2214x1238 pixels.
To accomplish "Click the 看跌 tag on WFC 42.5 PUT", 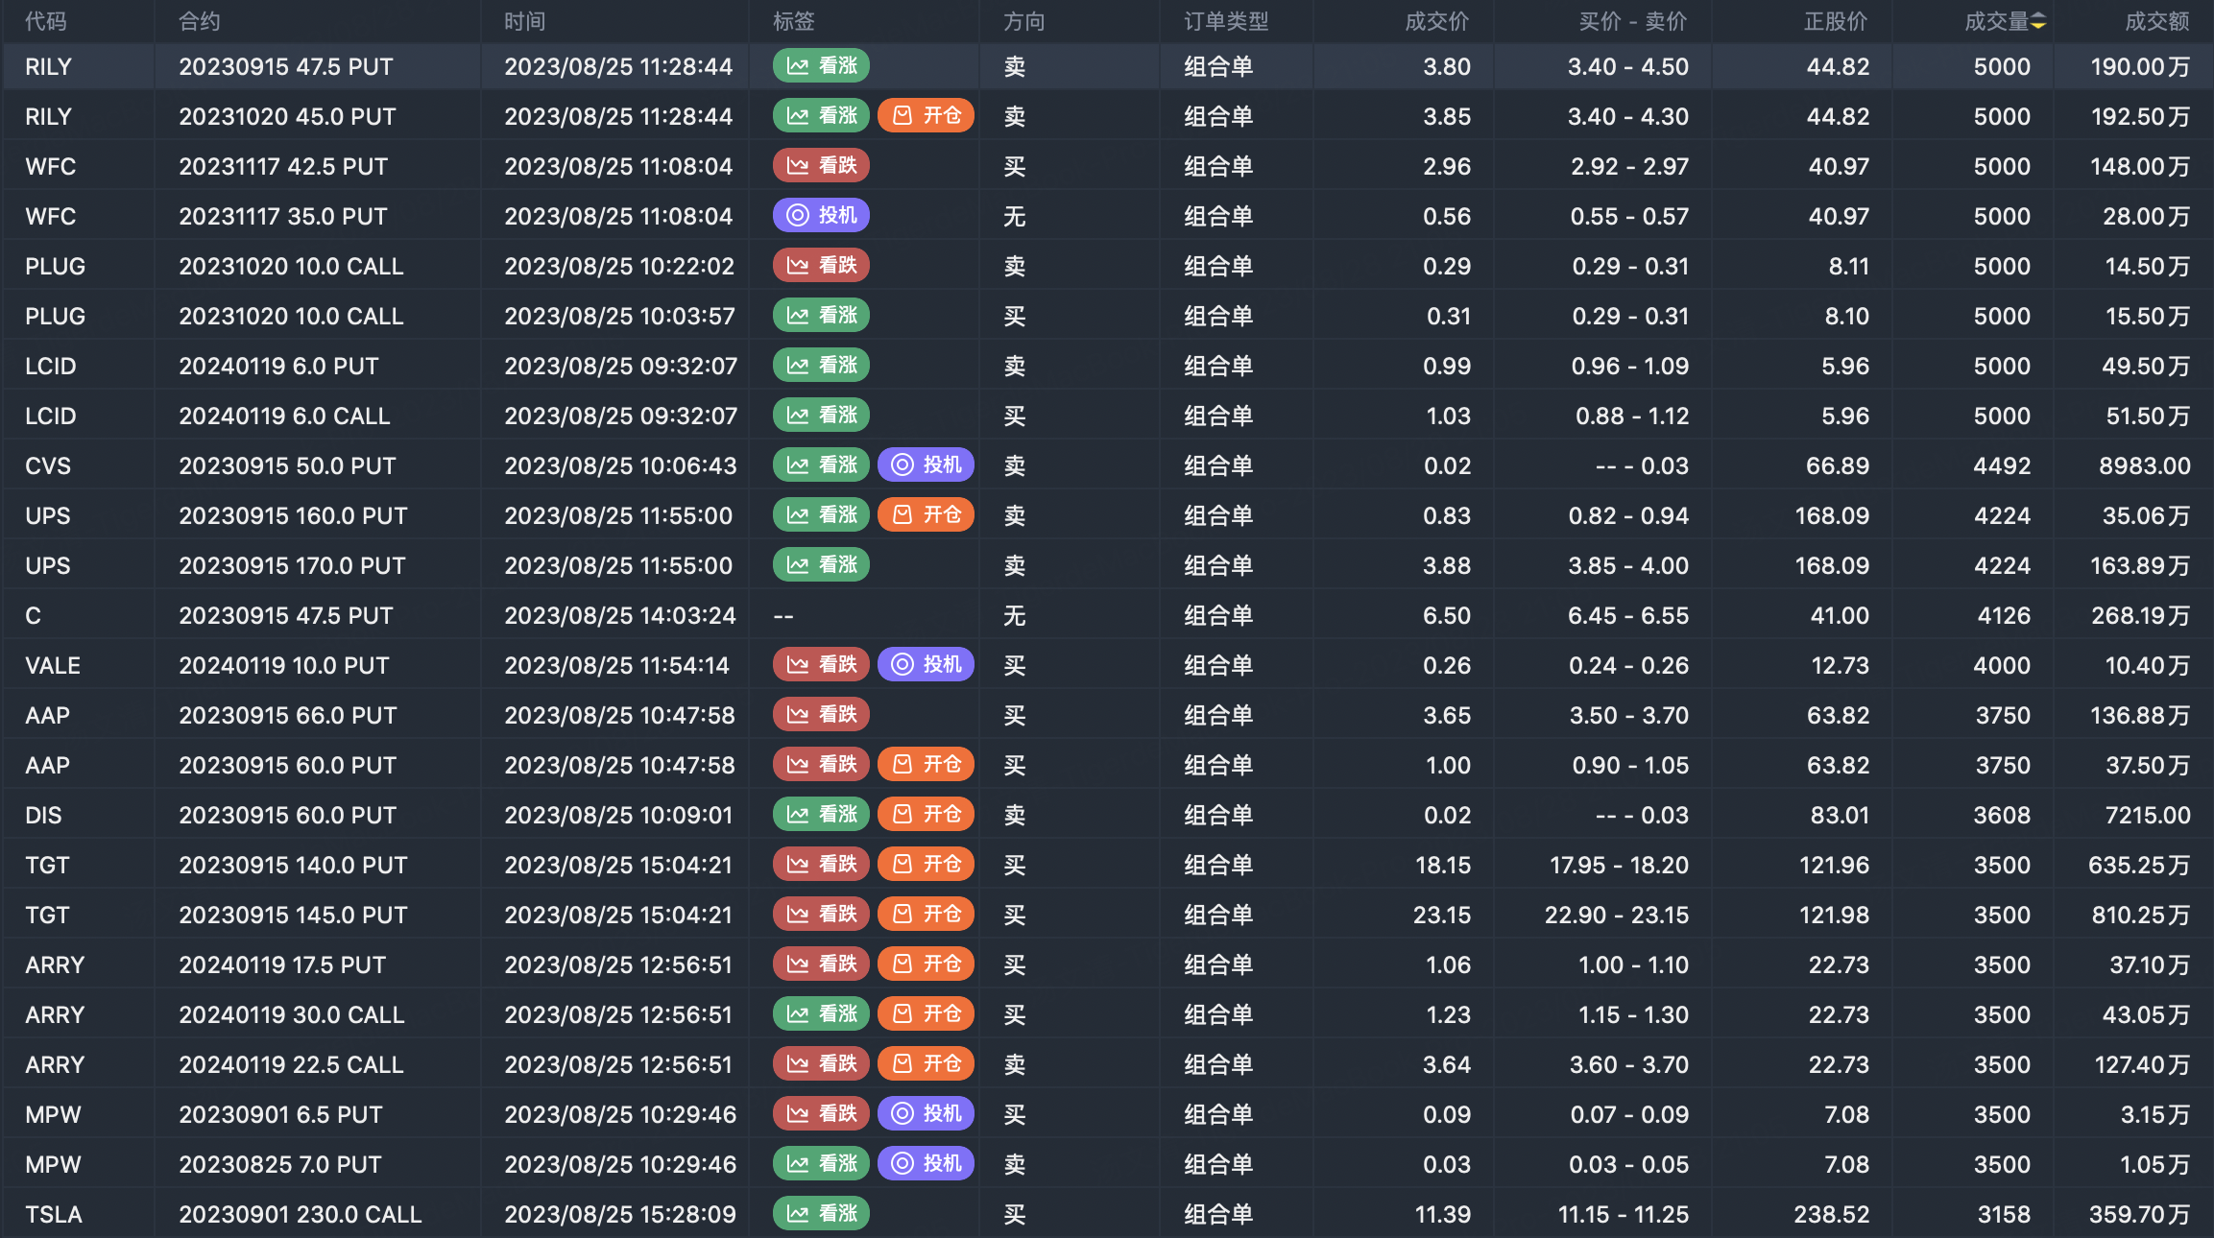I will (x=821, y=166).
